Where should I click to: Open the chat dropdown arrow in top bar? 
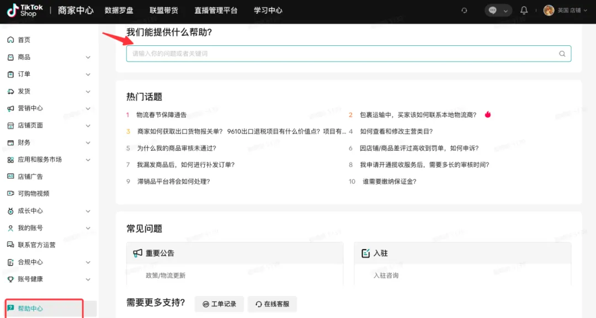[x=505, y=11]
